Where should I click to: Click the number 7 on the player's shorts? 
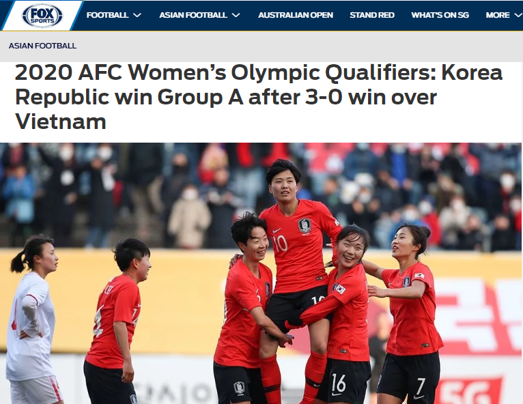(x=421, y=387)
